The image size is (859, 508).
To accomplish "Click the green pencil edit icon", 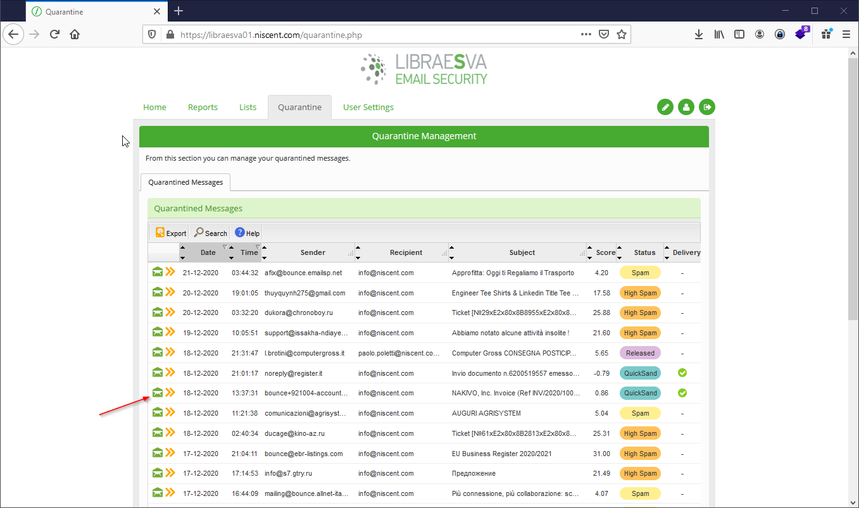I will [x=665, y=107].
